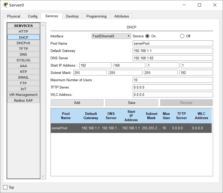This screenshot has height=193, width=223.
Task: Turn the DHCP service Off
Action: (x=182, y=36)
